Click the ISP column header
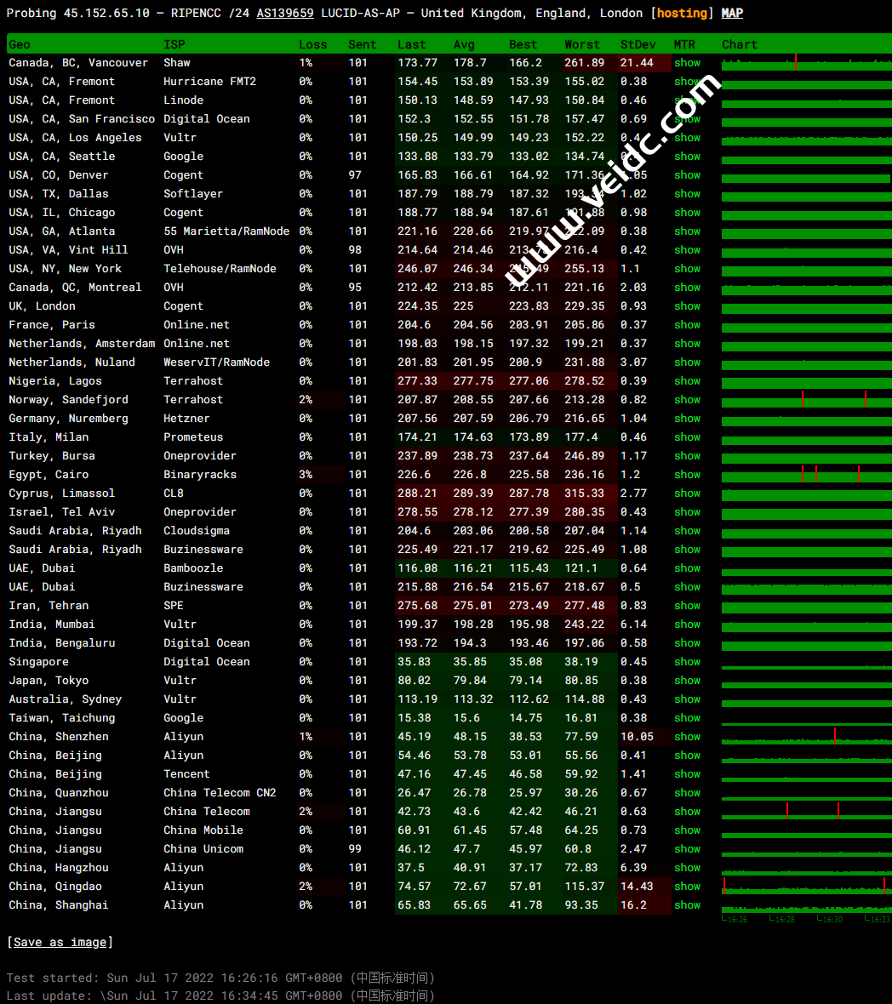 174,44
